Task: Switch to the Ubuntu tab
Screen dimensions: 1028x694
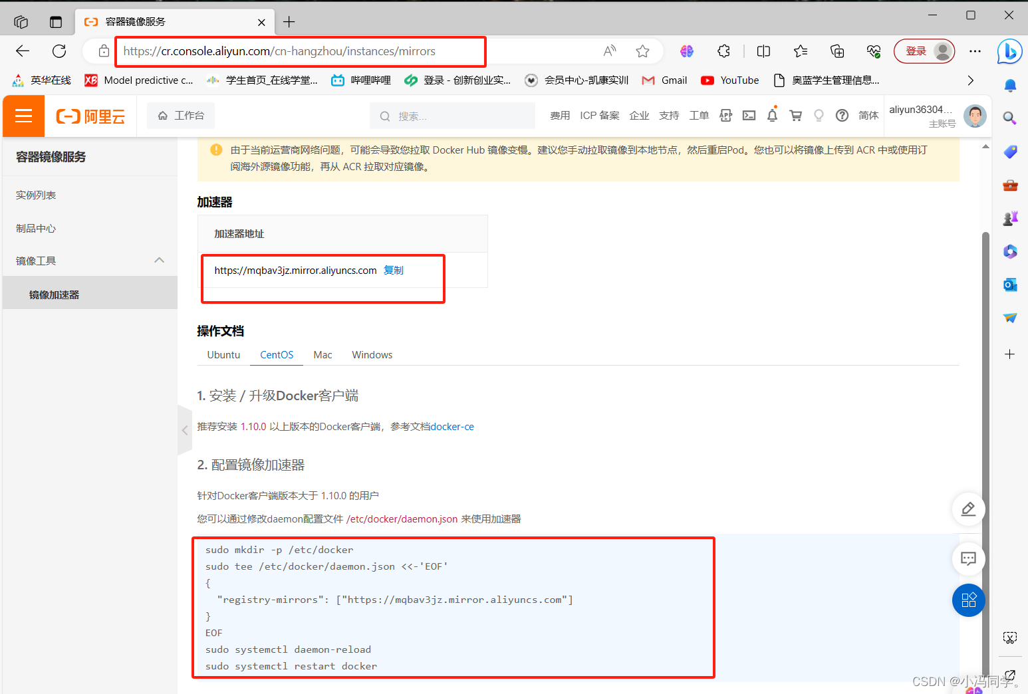Action: 223,355
